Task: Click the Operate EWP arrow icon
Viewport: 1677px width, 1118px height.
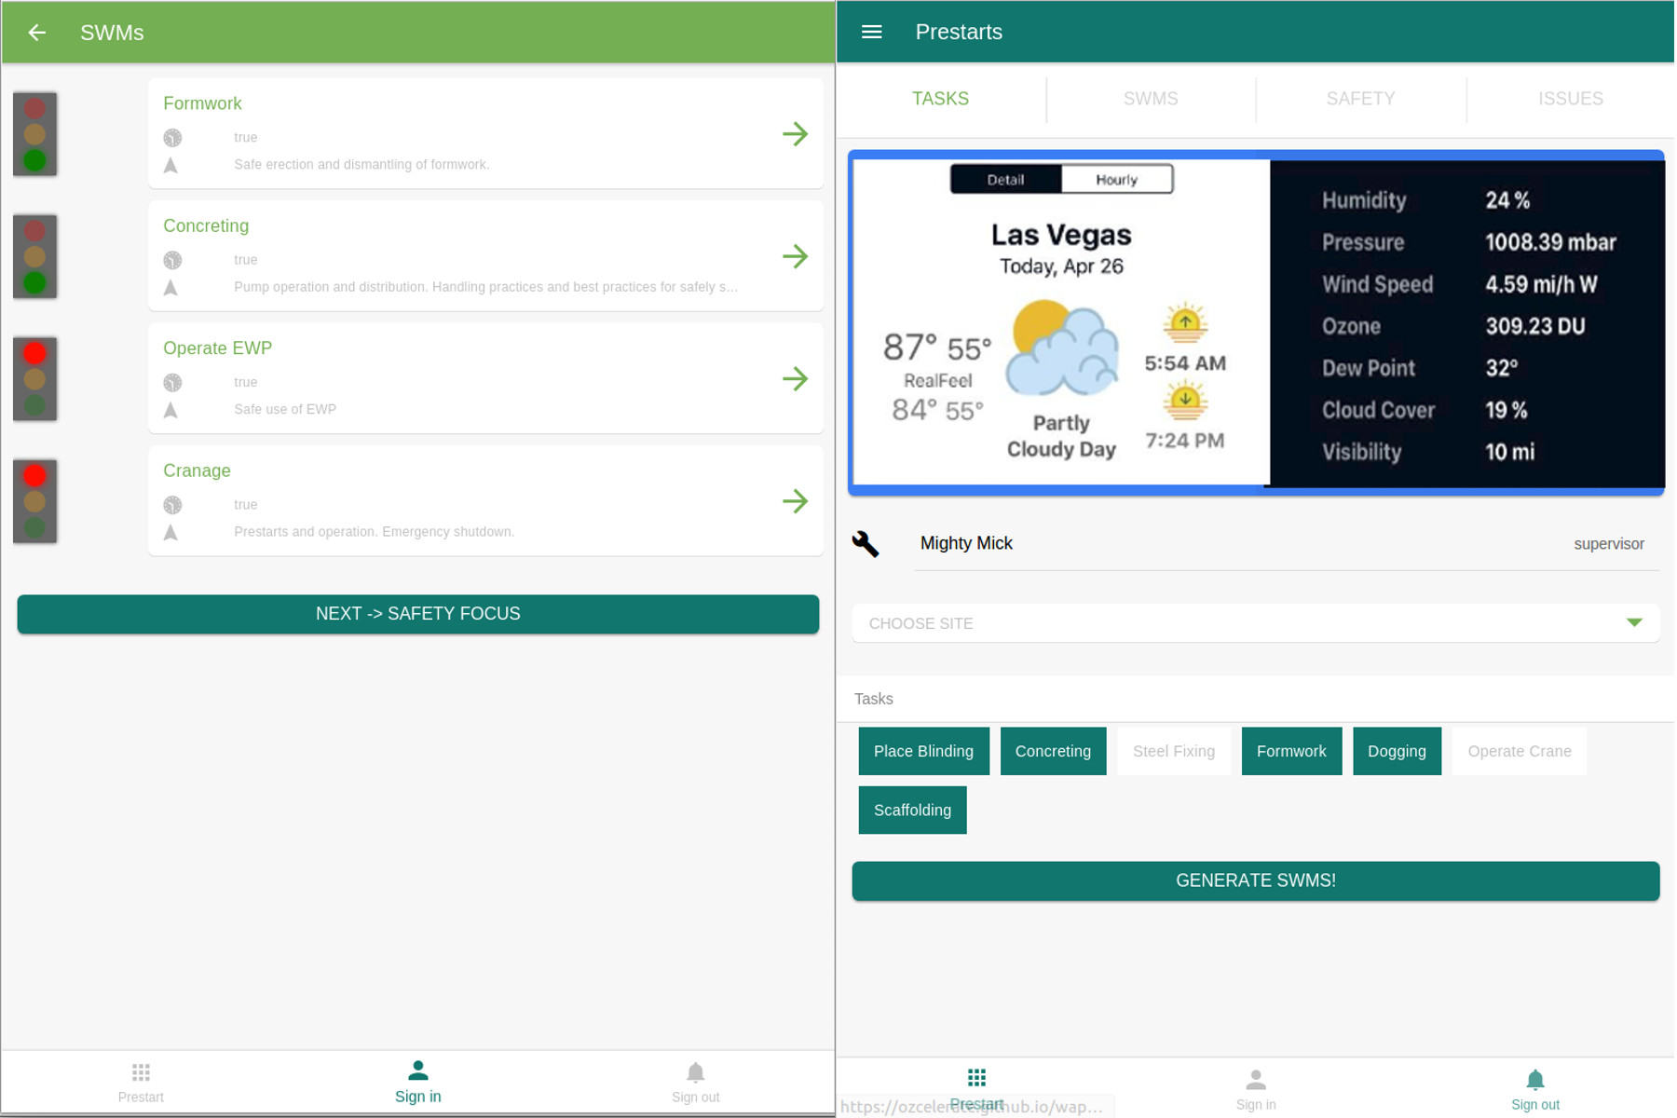Action: pyautogui.click(x=795, y=379)
